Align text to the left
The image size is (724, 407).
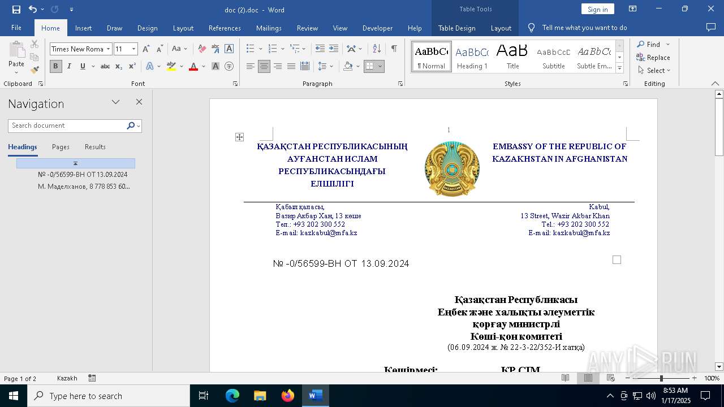pos(251,66)
